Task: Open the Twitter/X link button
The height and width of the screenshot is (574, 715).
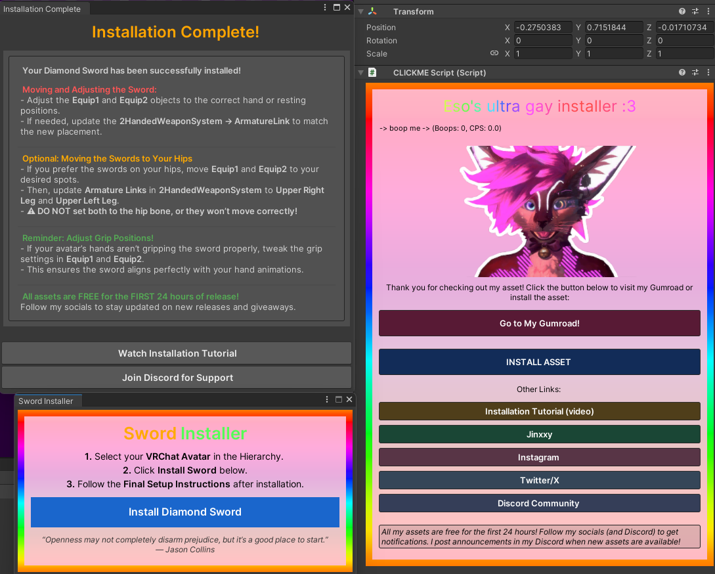Action: tap(540, 480)
